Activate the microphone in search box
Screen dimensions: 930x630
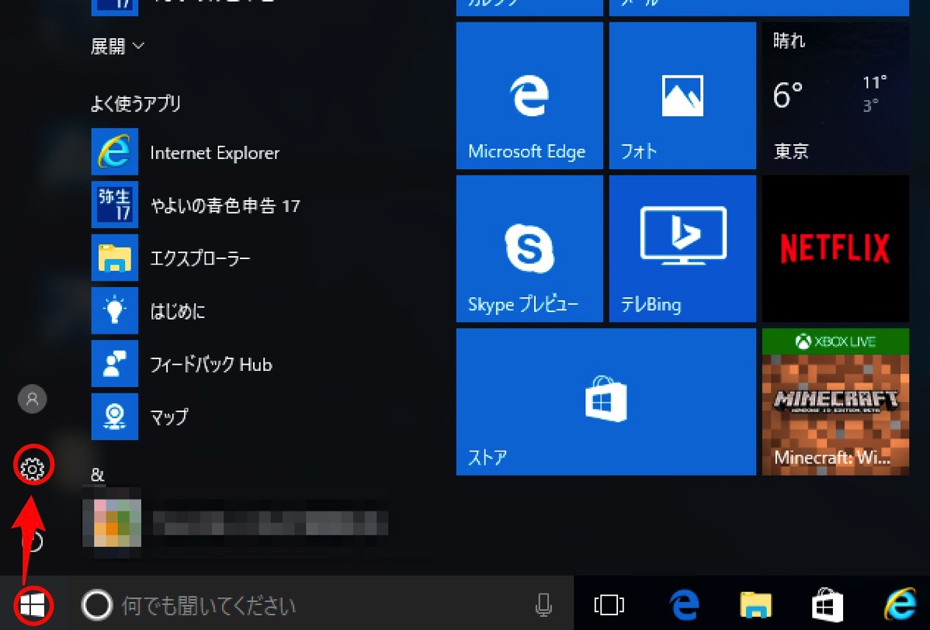543,604
